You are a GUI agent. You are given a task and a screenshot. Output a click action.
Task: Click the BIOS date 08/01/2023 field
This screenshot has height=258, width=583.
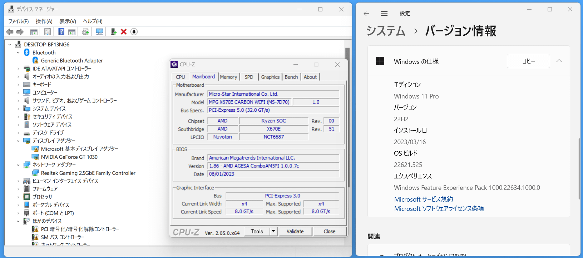click(x=273, y=174)
